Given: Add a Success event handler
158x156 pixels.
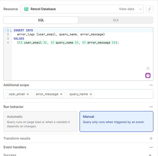Looking at the screenshot, I should pyautogui.click(x=150, y=155).
